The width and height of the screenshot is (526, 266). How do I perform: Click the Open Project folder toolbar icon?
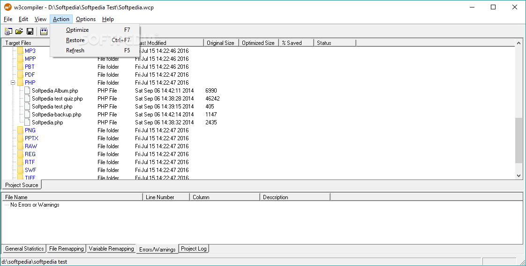pos(19,31)
